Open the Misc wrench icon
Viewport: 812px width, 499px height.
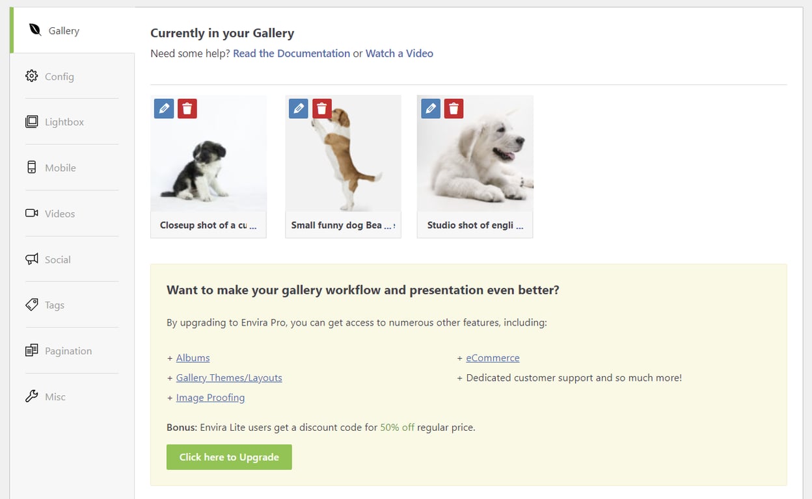point(31,396)
